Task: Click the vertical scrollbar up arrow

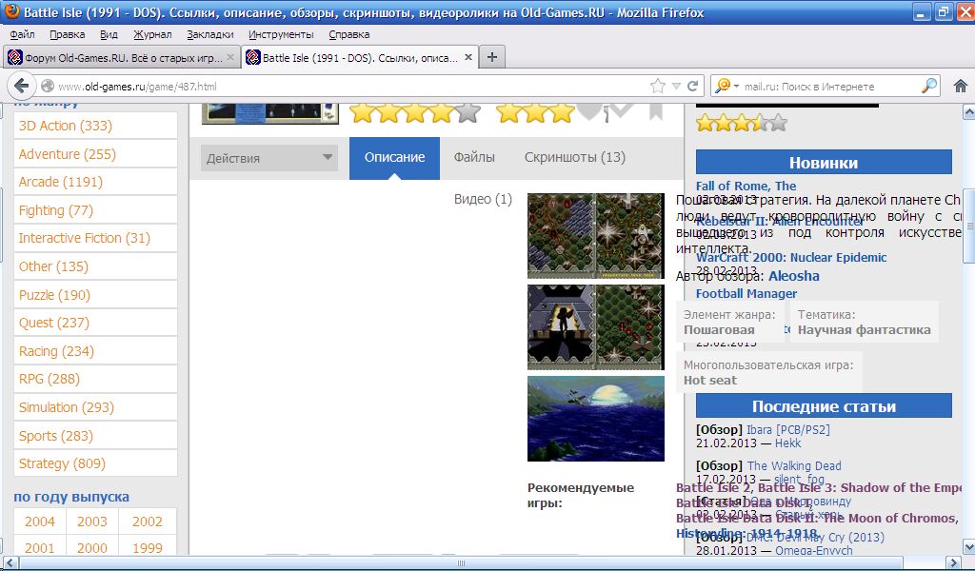Action: click(968, 112)
